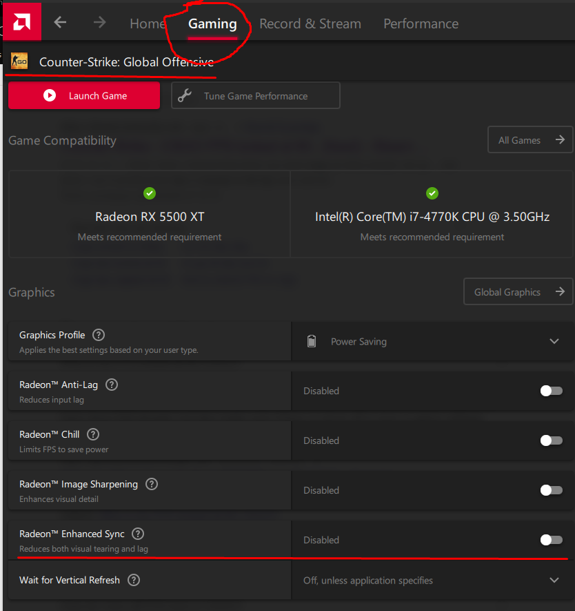
Task: Select the Gaming tab
Action: [212, 23]
